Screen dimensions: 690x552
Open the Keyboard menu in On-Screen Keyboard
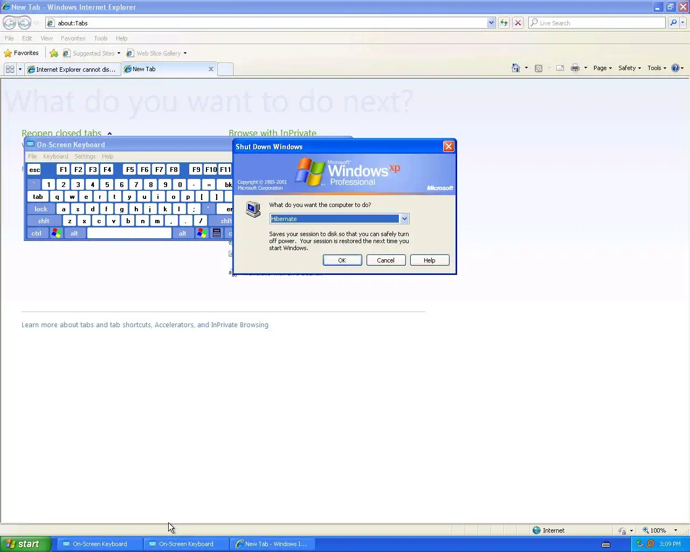[56, 156]
